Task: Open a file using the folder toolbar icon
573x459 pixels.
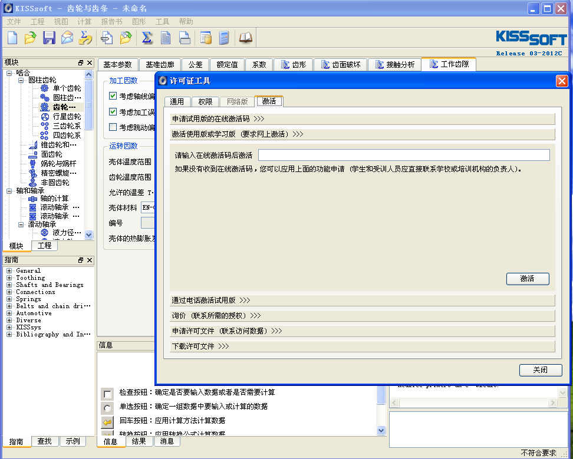Action: point(30,38)
